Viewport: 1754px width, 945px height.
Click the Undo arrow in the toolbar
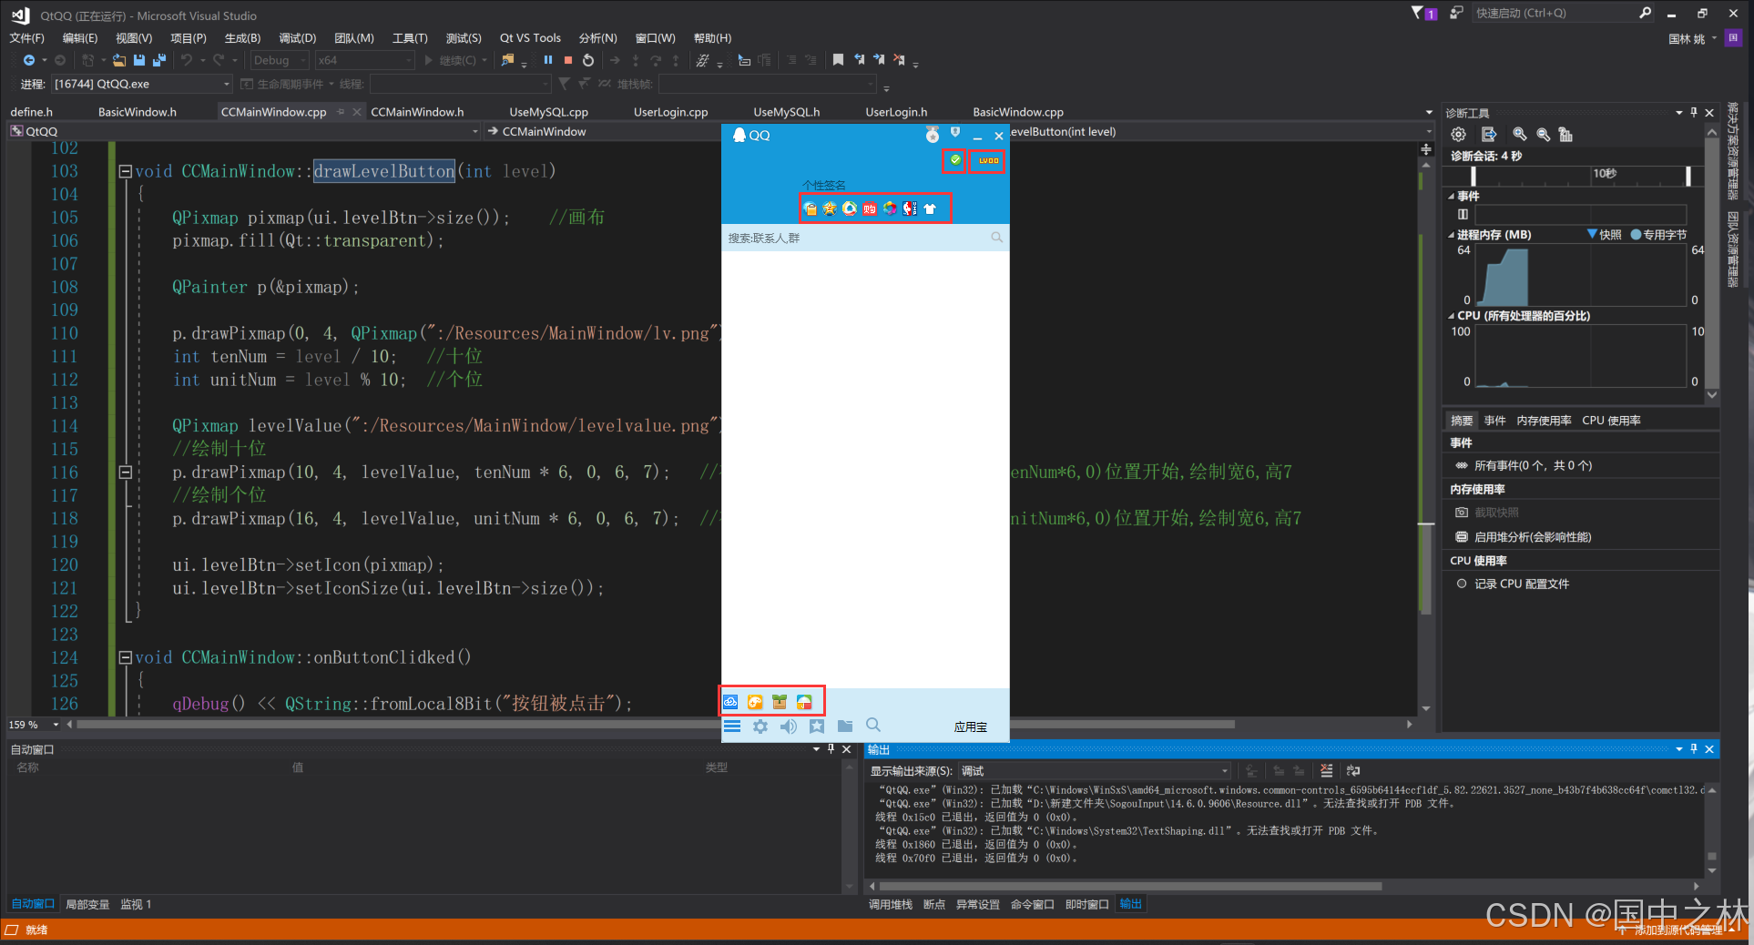point(187,60)
